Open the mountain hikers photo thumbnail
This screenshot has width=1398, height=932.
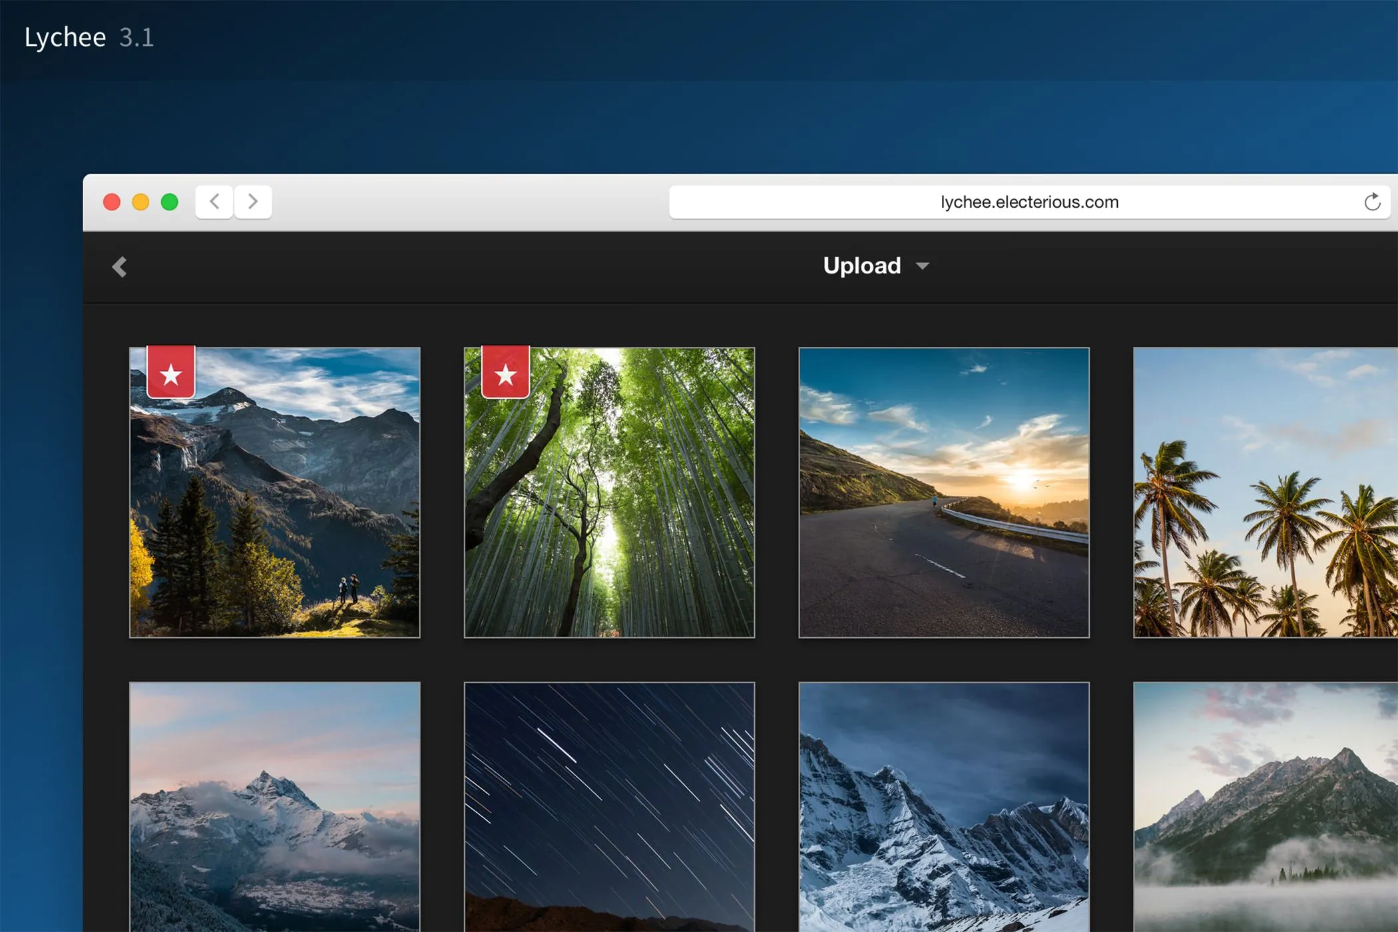pos(275,493)
